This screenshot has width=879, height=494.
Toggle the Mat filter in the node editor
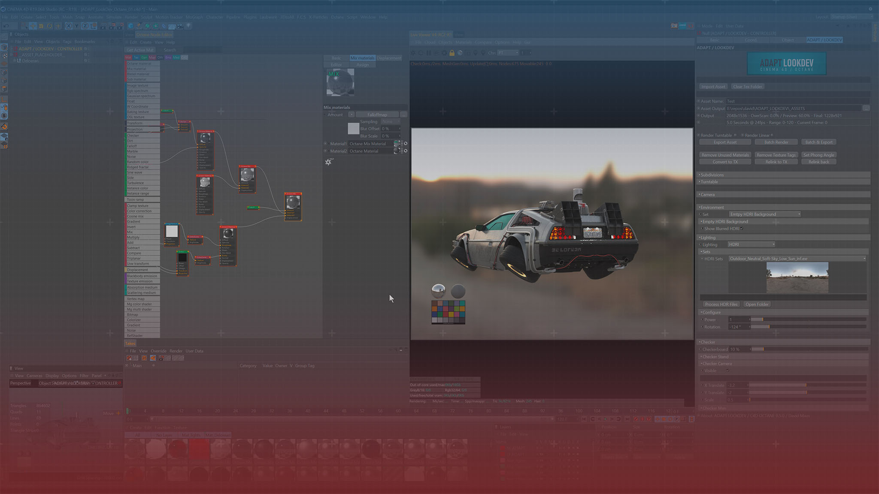pyautogui.click(x=128, y=57)
